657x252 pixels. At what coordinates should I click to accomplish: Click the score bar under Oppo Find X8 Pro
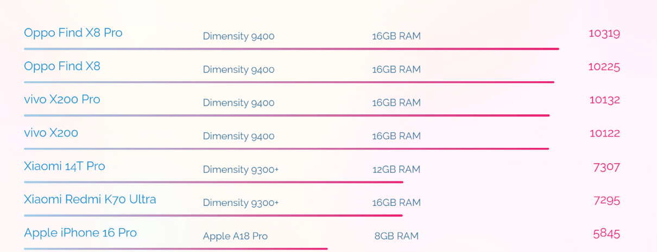point(291,49)
